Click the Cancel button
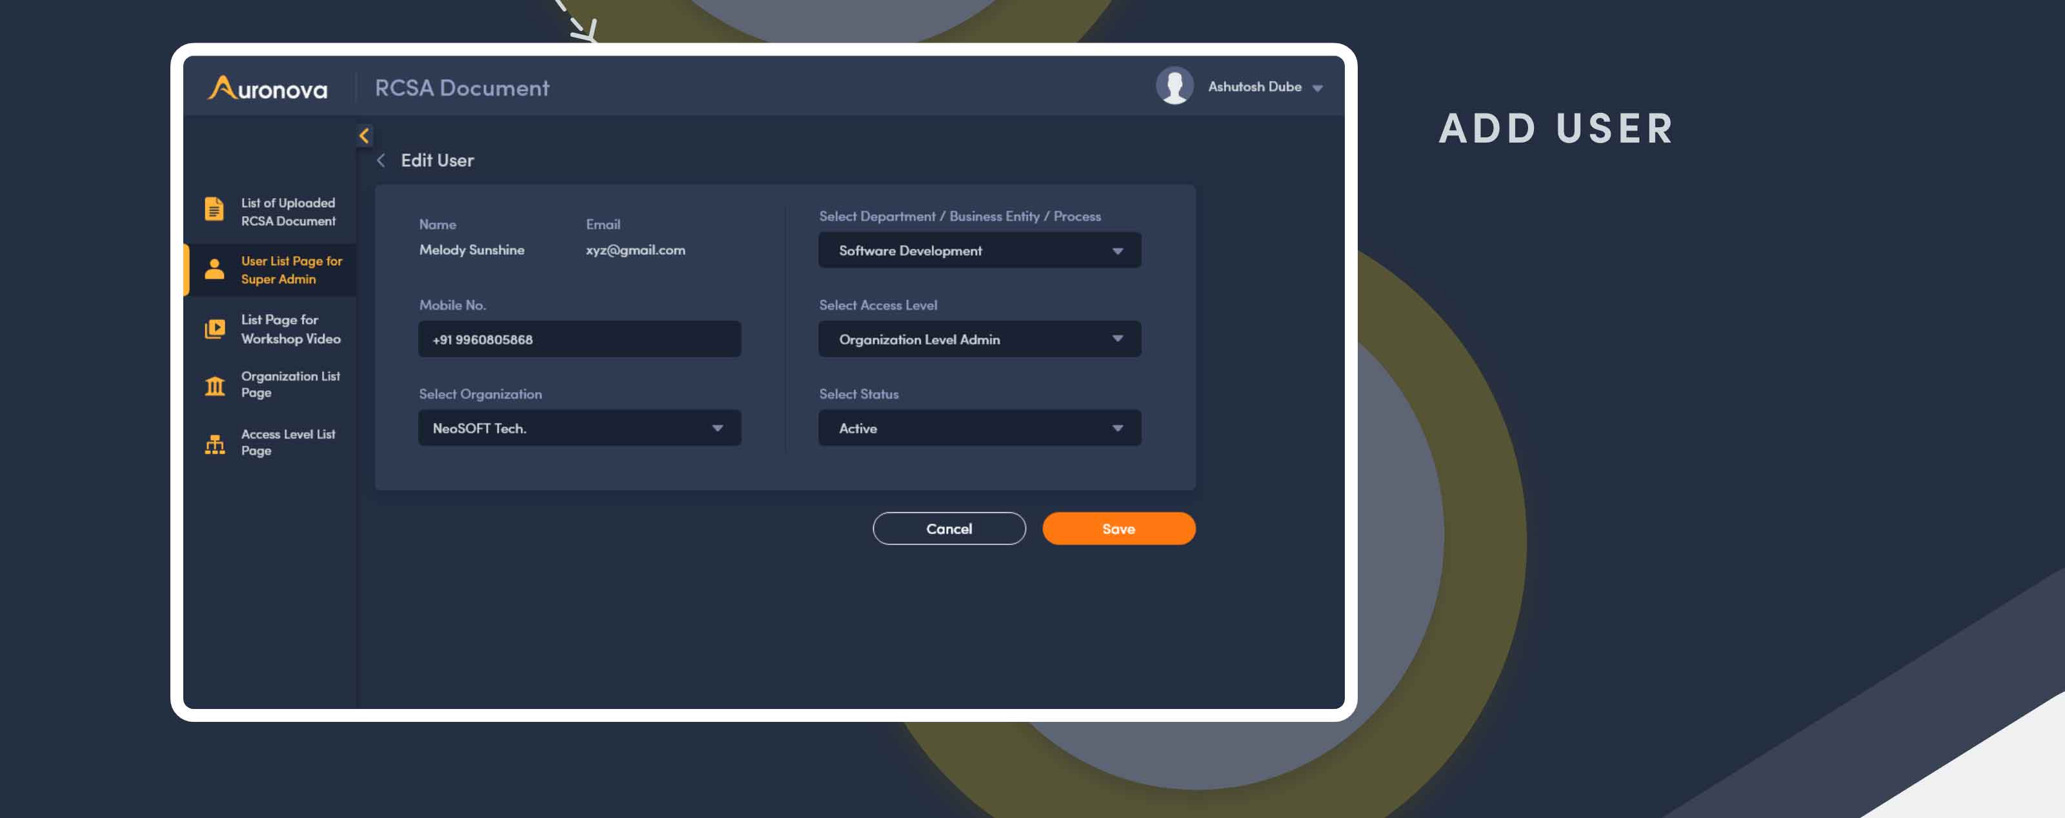The height and width of the screenshot is (818, 2065). (x=949, y=529)
